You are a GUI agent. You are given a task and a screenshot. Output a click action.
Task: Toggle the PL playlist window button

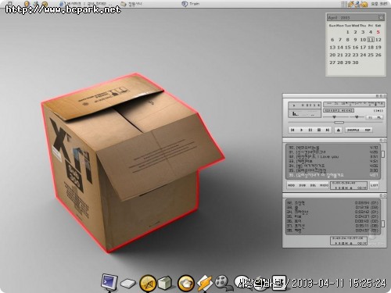[x=378, y=117]
